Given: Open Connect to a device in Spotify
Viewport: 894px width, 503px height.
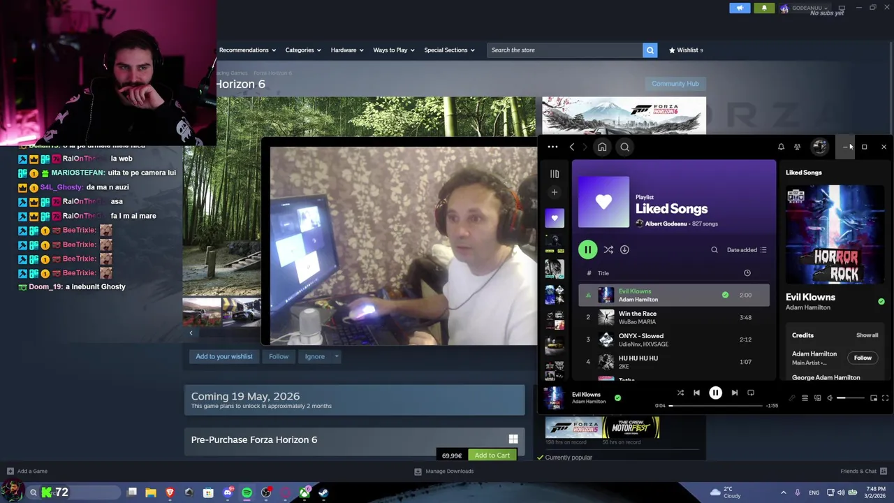Looking at the screenshot, I should [x=817, y=398].
